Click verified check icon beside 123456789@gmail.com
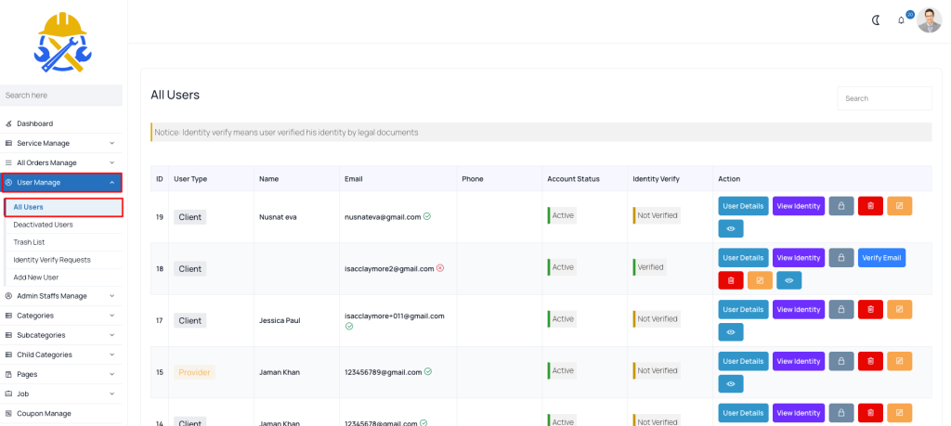This screenshot has height=426, width=951. click(428, 371)
